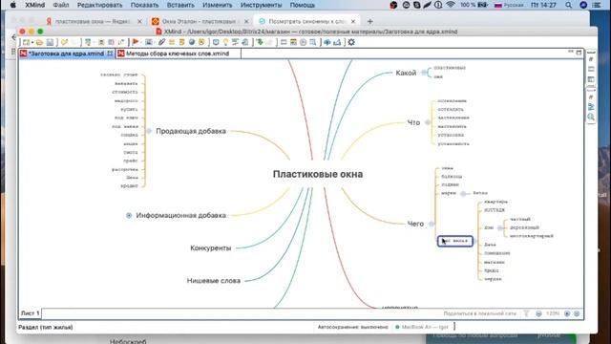Select the деревянный subtopic

pyautogui.click(x=524, y=227)
